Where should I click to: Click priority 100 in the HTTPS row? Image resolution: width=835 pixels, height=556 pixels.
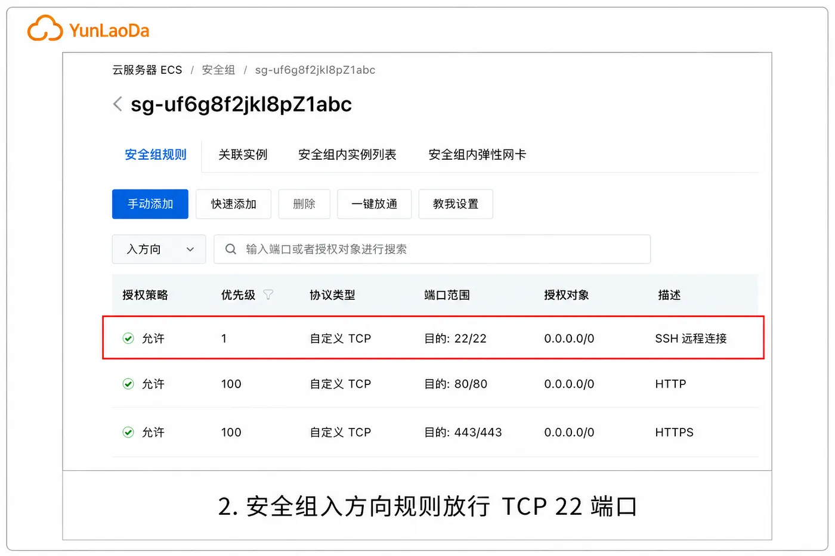(x=231, y=432)
